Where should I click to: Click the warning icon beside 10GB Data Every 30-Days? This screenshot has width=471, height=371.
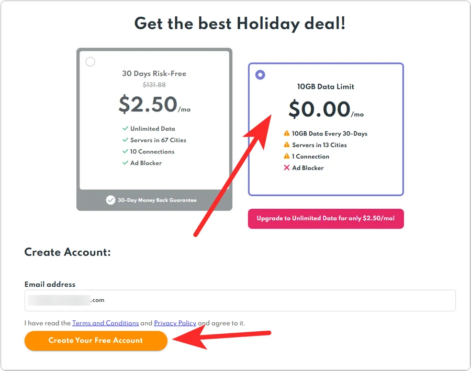click(x=286, y=133)
